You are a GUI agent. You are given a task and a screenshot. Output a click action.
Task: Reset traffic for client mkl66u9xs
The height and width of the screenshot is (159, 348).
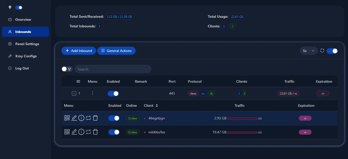88,132
